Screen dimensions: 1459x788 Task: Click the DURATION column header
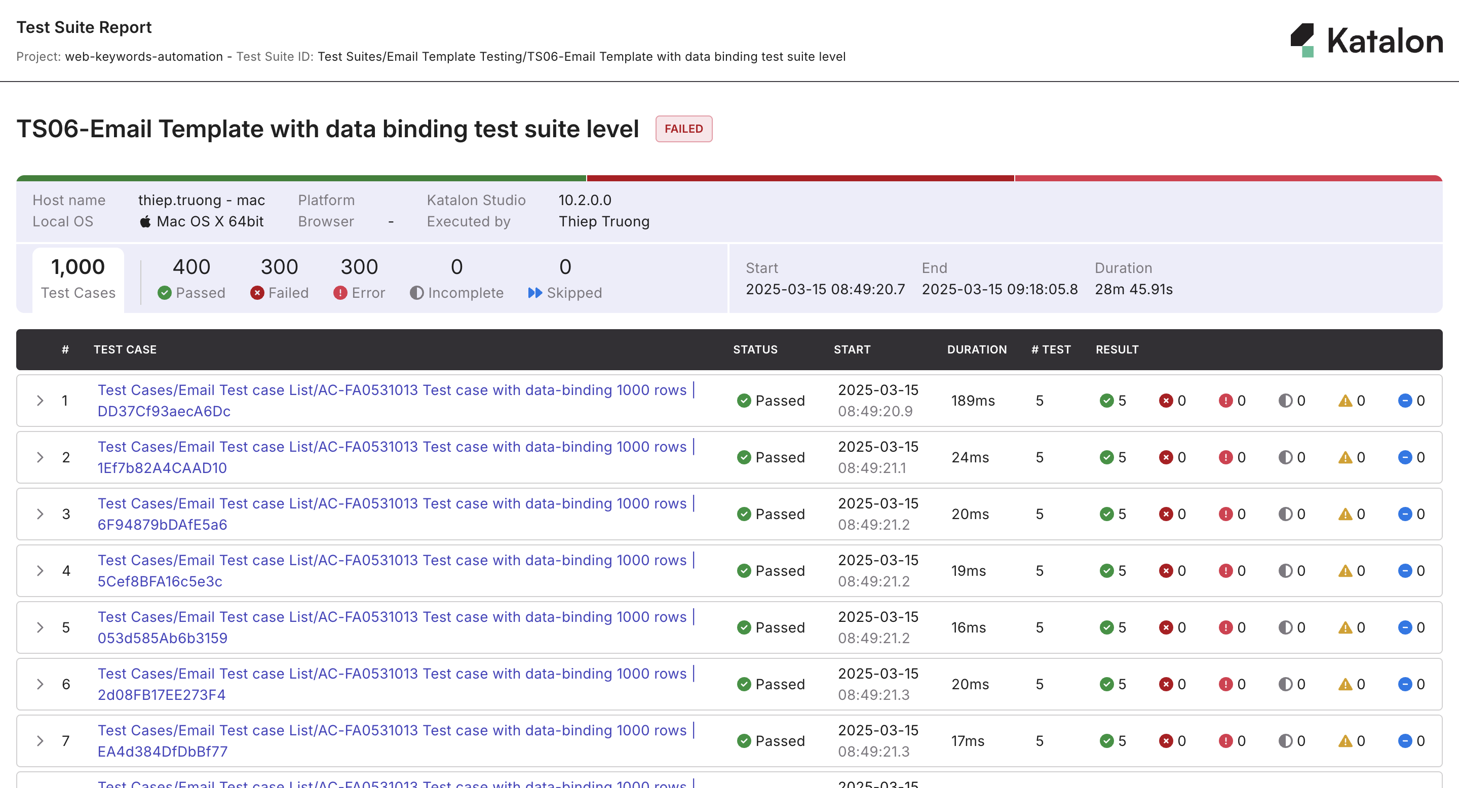click(x=977, y=350)
